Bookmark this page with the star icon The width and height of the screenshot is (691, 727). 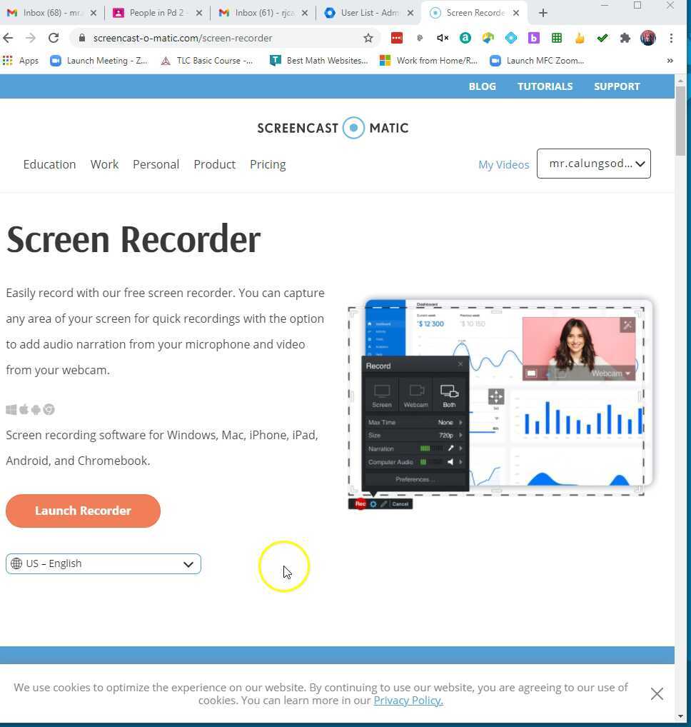[368, 38]
